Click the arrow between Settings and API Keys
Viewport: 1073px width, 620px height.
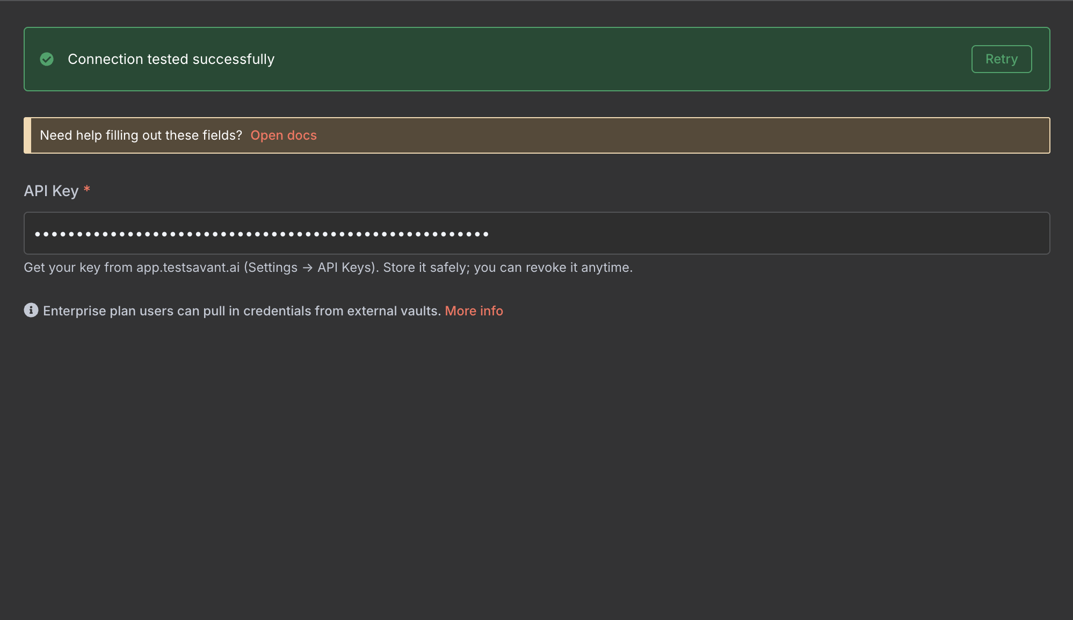307,268
